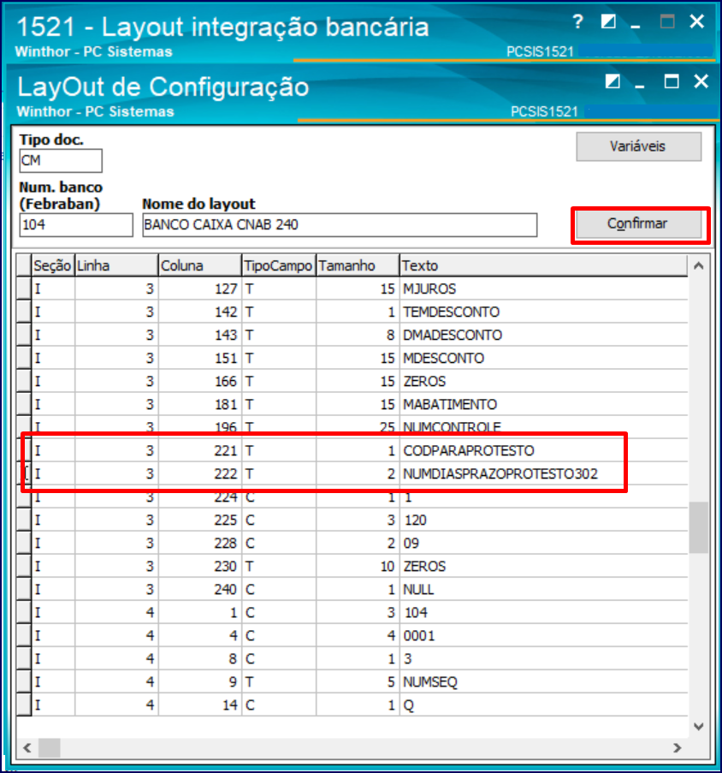The image size is (722, 773).
Task: Select the DMADESCONTO text cell
Action: coord(544,336)
